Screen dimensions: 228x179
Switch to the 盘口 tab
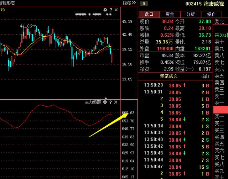[x=149, y=14]
